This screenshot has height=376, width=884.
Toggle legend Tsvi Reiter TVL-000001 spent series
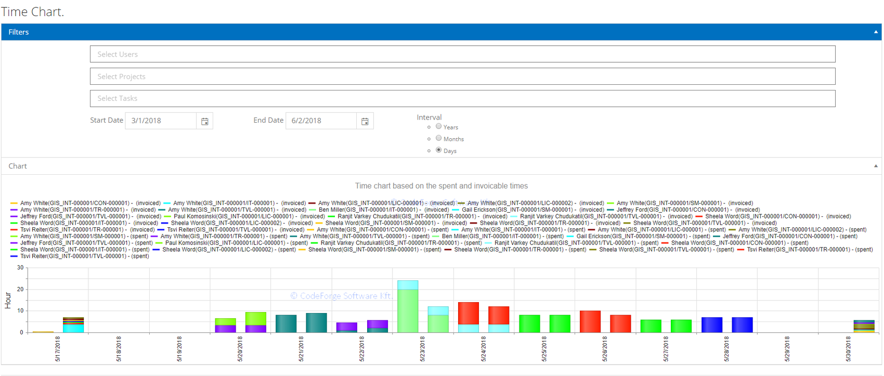[x=84, y=256]
